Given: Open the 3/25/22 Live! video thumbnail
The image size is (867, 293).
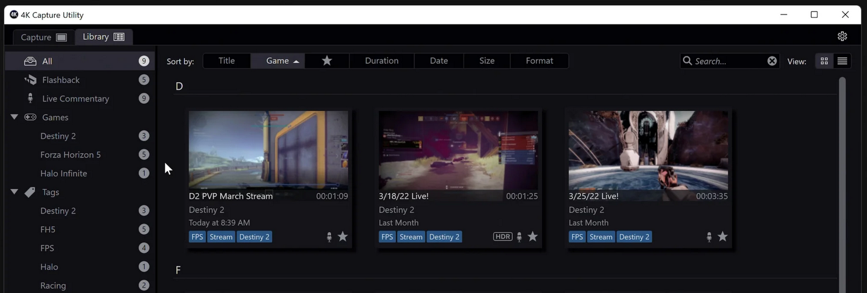Looking at the screenshot, I should [x=648, y=150].
